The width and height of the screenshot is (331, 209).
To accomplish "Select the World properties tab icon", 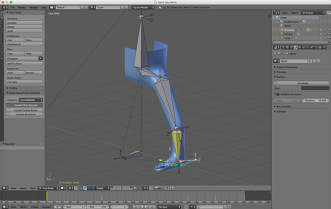I will (296, 47).
